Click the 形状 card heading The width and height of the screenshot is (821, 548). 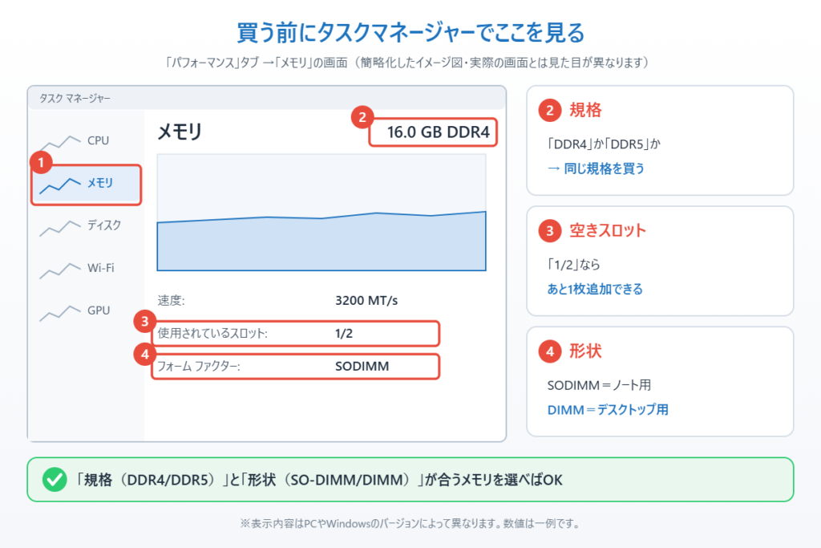[x=585, y=351]
